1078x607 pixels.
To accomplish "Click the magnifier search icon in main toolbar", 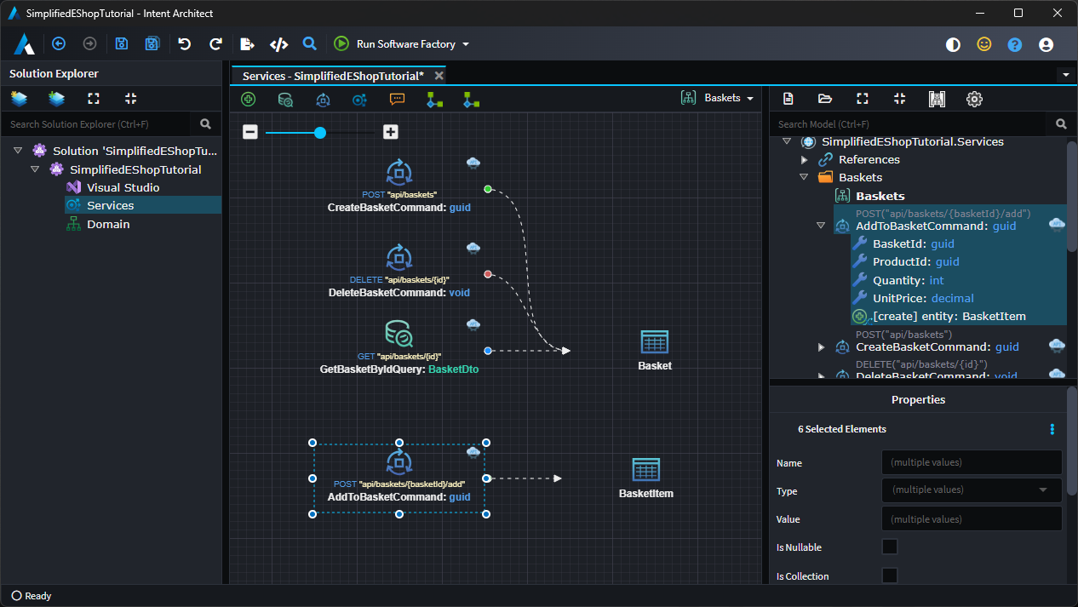I will pyautogui.click(x=310, y=44).
